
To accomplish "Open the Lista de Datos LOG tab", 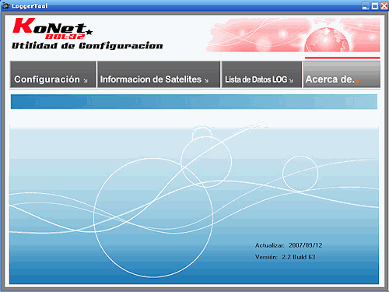I will (x=261, y=75).
